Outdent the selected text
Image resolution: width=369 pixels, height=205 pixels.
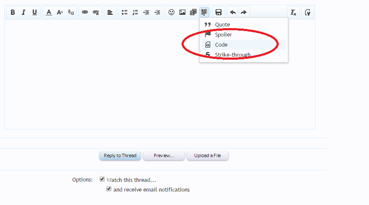tap(146, 12)
